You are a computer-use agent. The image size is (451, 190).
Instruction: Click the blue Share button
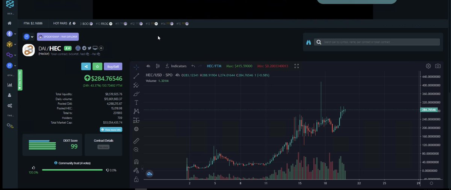tap(86, 66)
